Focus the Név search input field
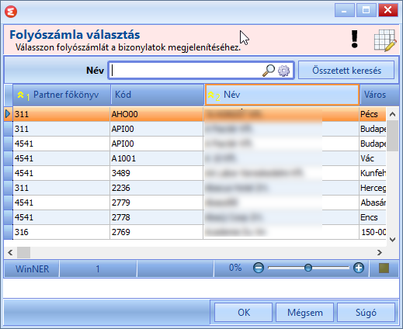The image size is (403, 329). tap(186, 71)
